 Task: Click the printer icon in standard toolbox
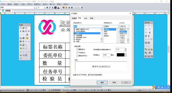[23, 38]
